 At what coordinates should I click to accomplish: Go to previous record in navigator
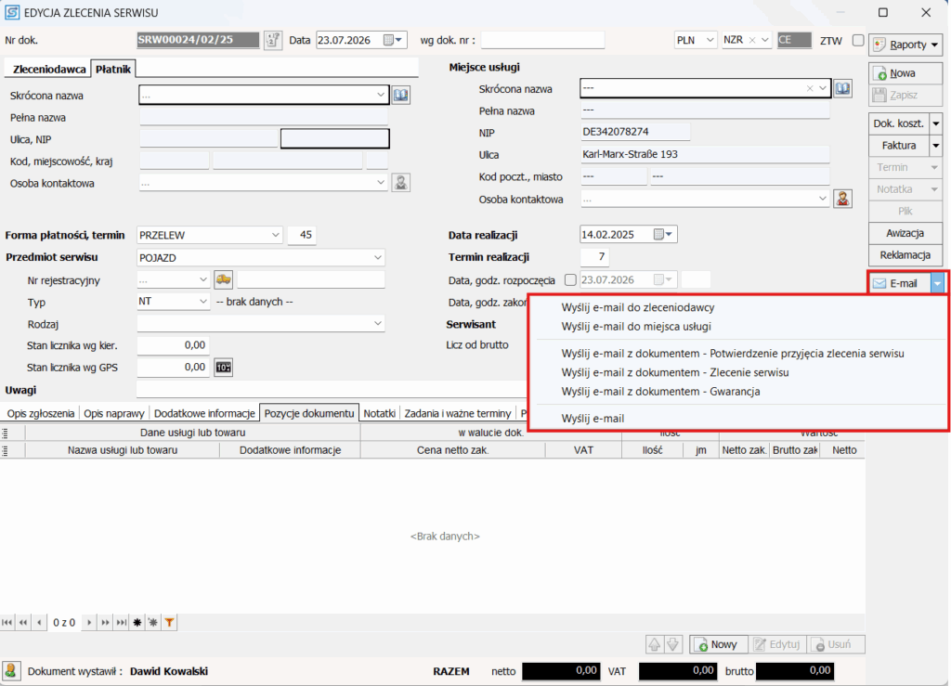pos(39,622)
